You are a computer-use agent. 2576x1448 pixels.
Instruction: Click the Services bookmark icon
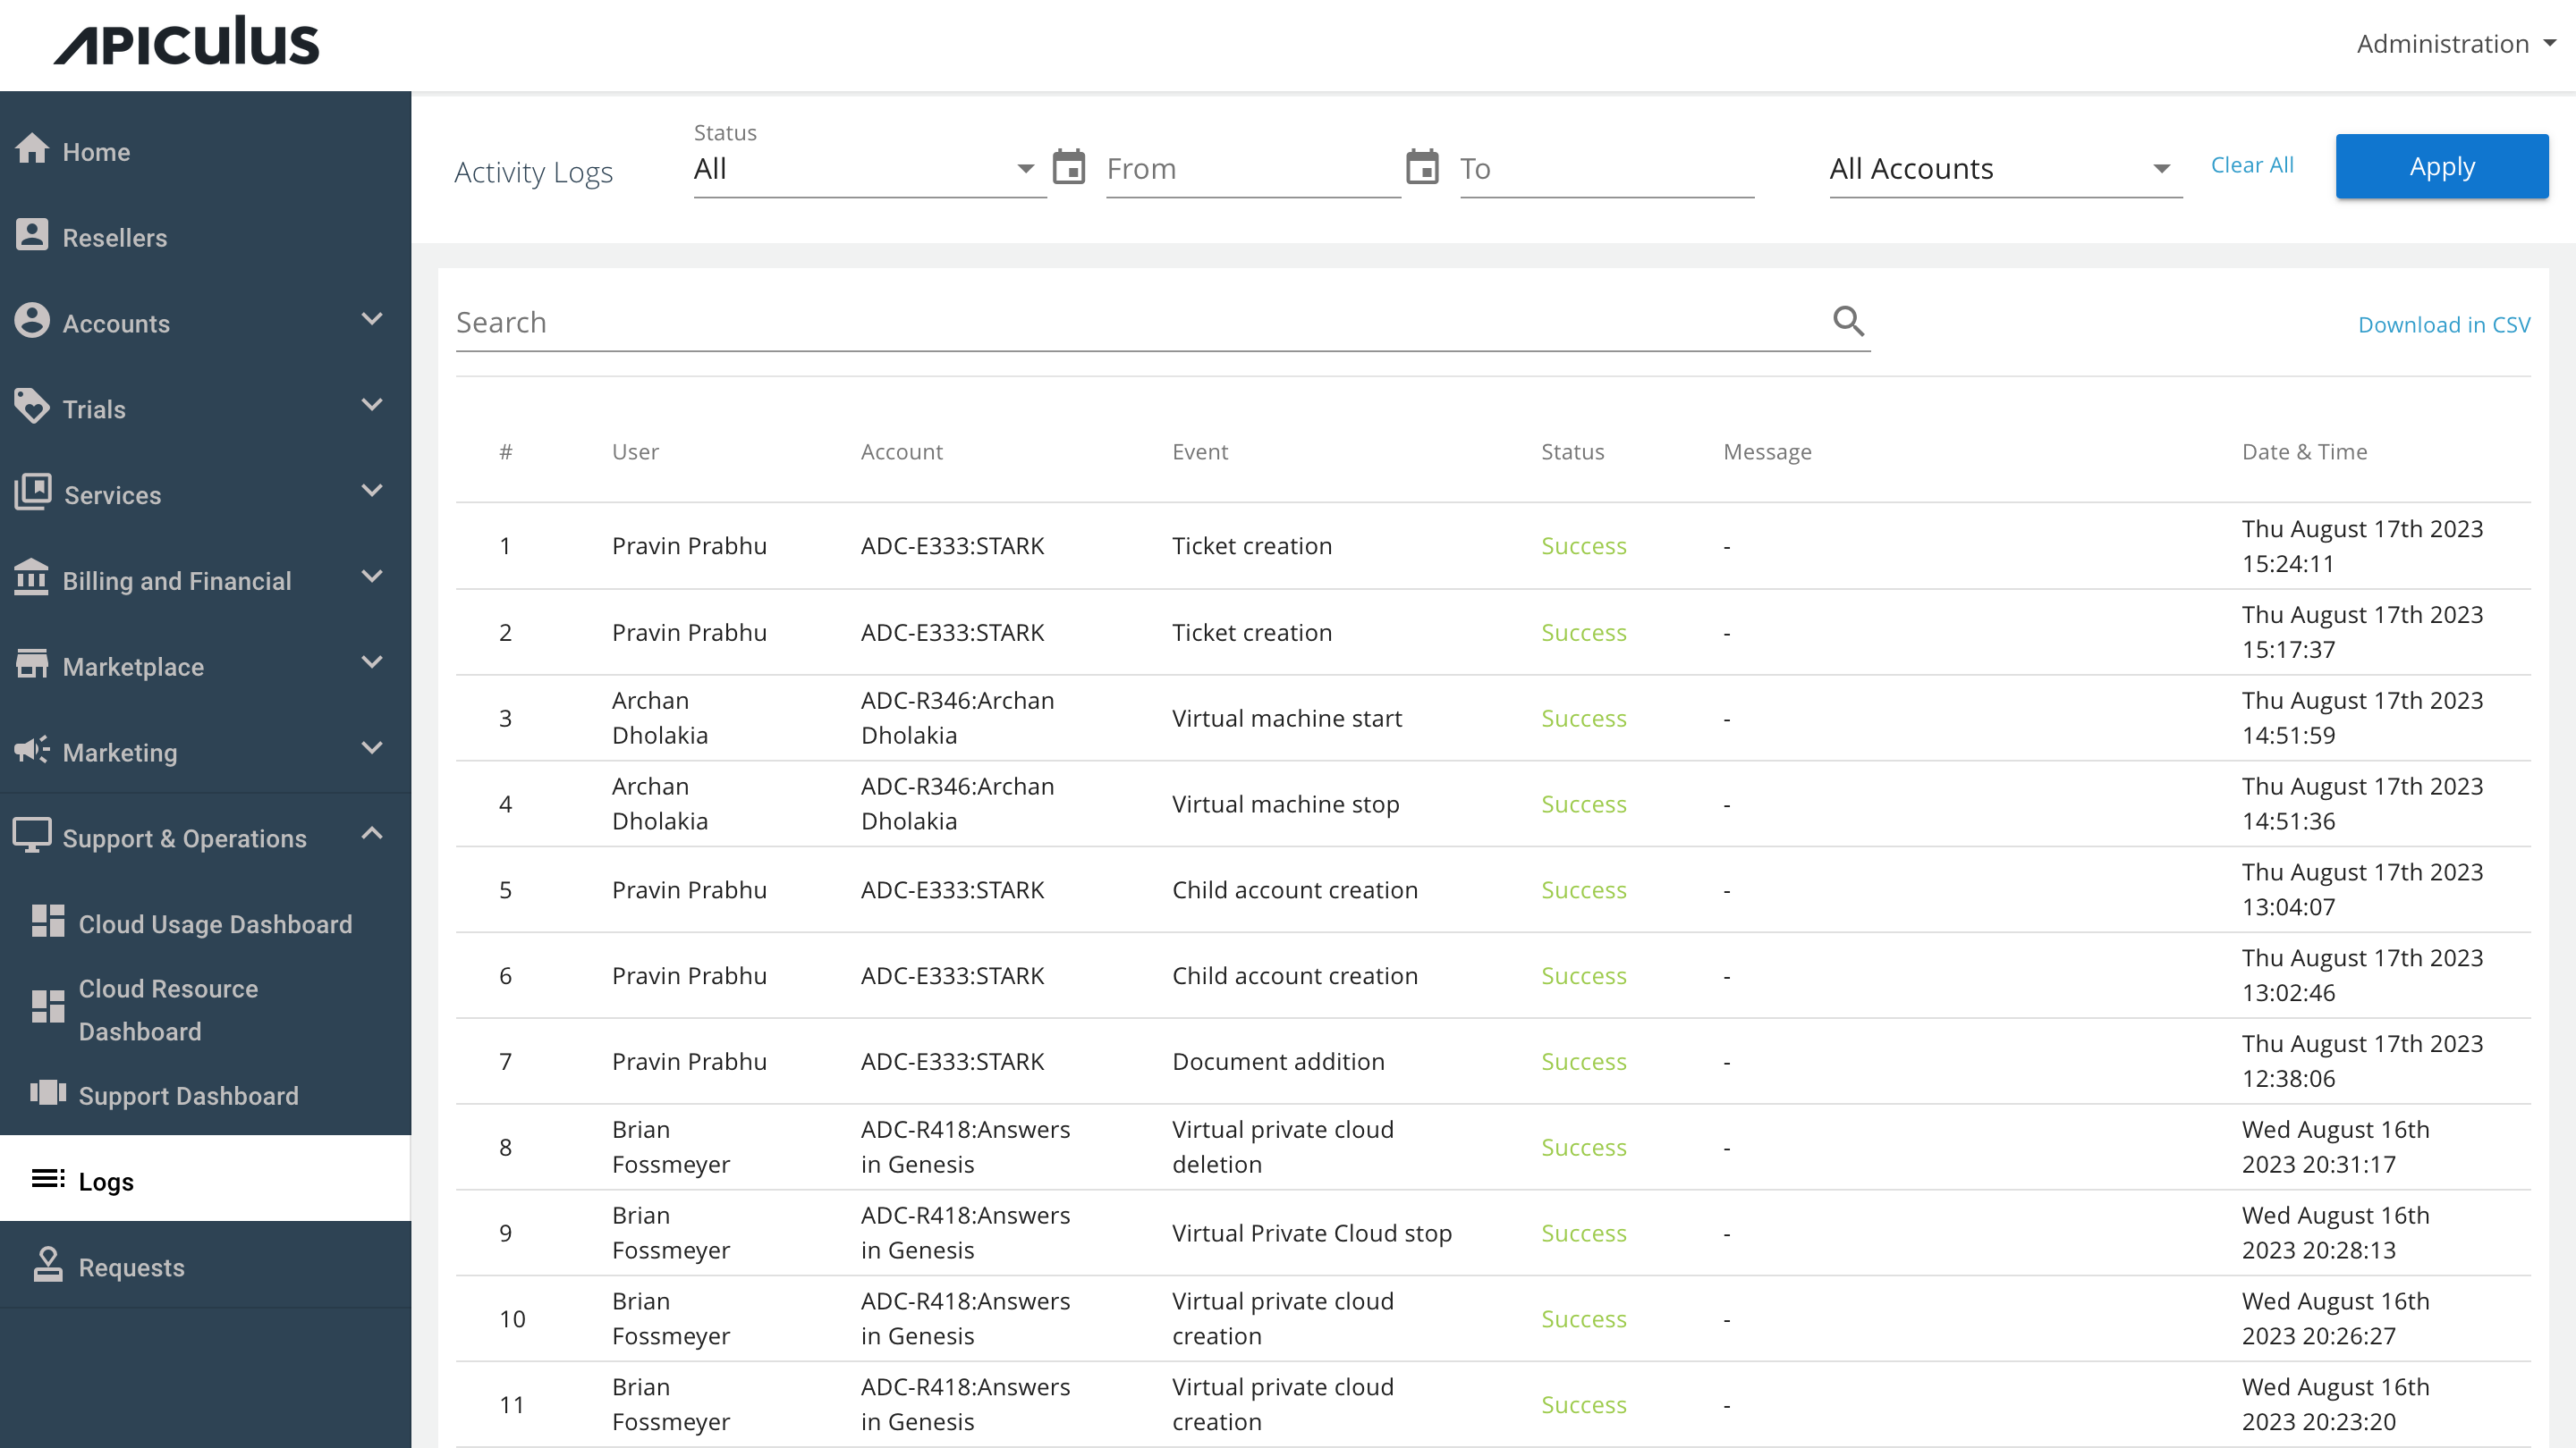click(x=32, y=492)
